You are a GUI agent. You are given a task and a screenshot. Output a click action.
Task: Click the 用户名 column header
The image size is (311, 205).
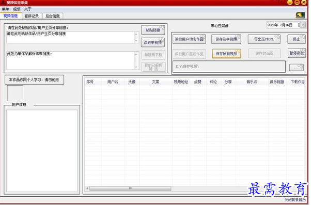click(113, 82)
